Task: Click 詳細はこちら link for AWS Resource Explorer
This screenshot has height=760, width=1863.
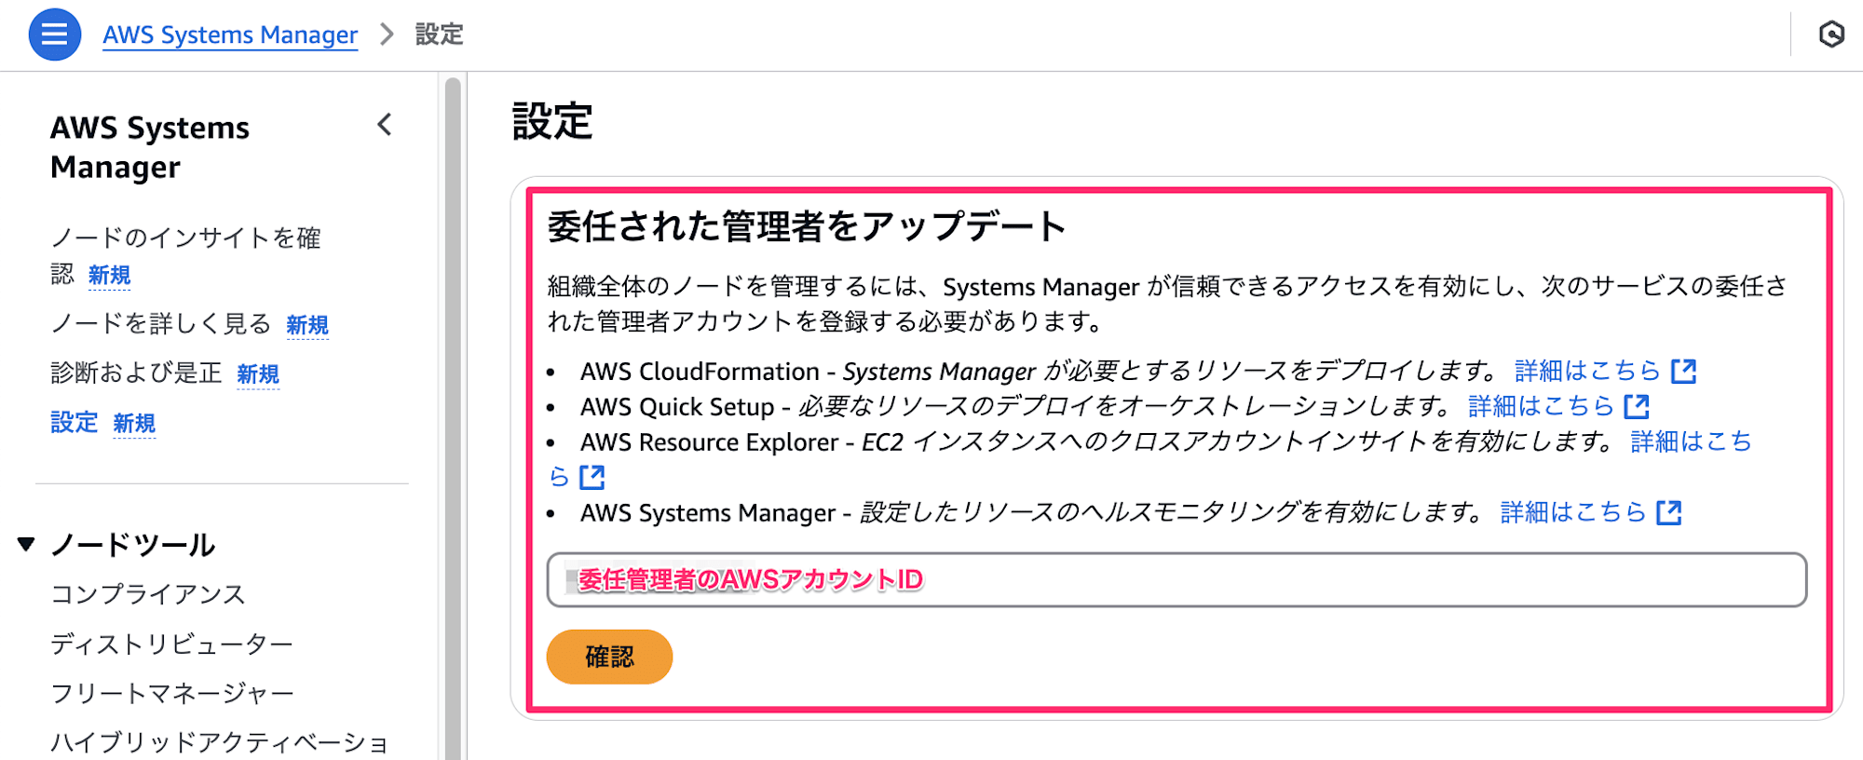Action: tap(1691, 441)
